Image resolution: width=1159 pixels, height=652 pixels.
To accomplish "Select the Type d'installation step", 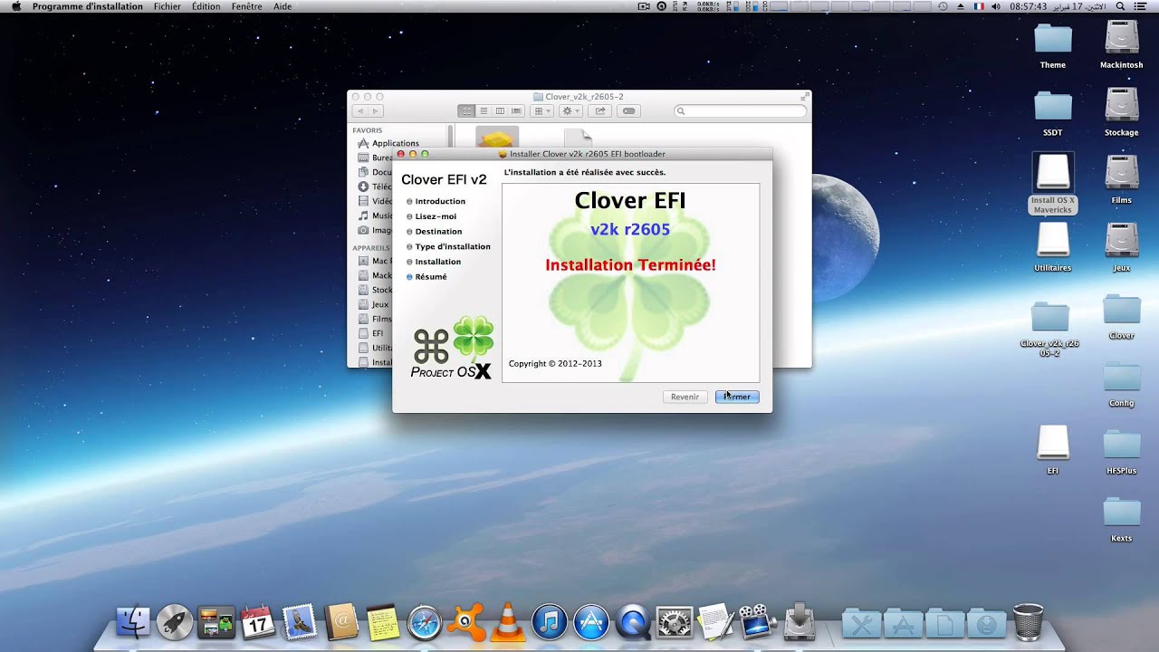I will tap(453, 246).
